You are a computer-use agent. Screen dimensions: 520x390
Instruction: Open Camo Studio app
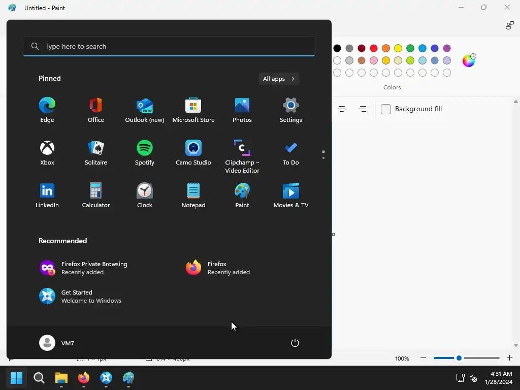[x=193, y=153]
